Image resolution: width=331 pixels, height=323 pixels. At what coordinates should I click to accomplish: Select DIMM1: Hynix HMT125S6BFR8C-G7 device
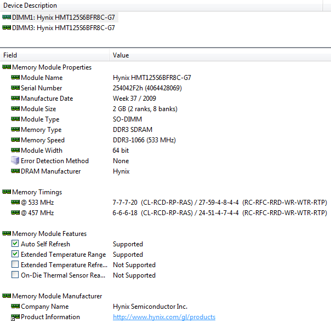[x=64, y=18]
